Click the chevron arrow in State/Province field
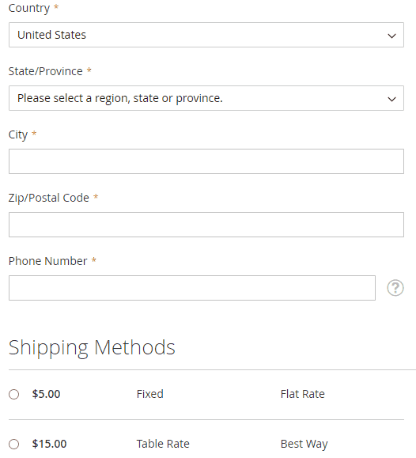 (391, 99)
